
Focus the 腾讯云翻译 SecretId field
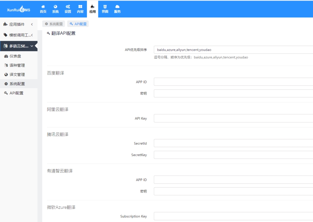(233, 143)
